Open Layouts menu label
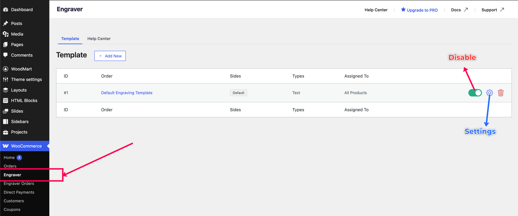This screenshot has width=518, height=216. [x=19, y=90]
